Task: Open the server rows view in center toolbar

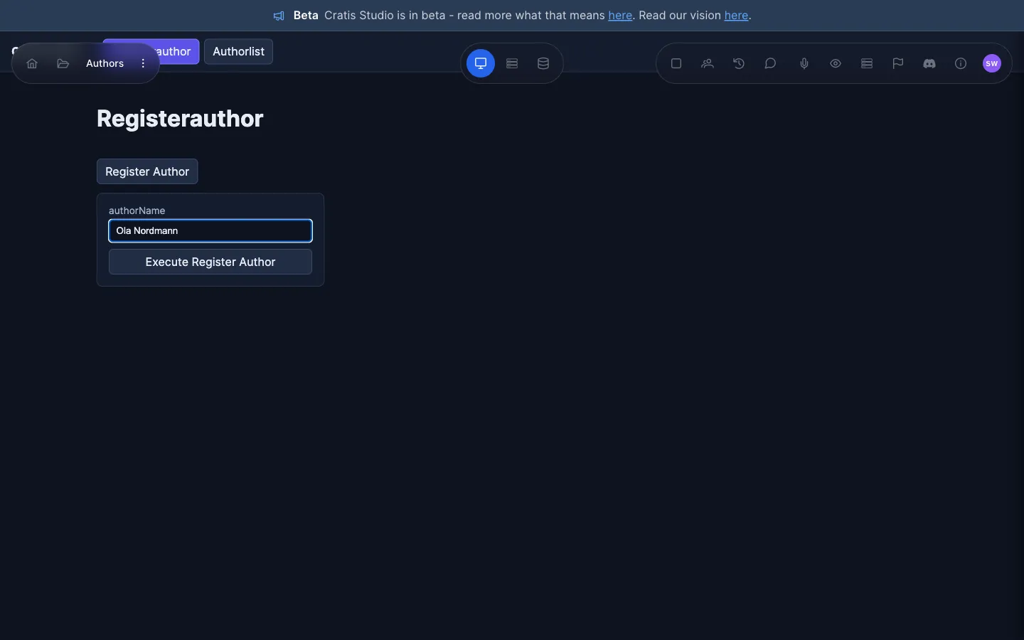Action: [512, 63]
